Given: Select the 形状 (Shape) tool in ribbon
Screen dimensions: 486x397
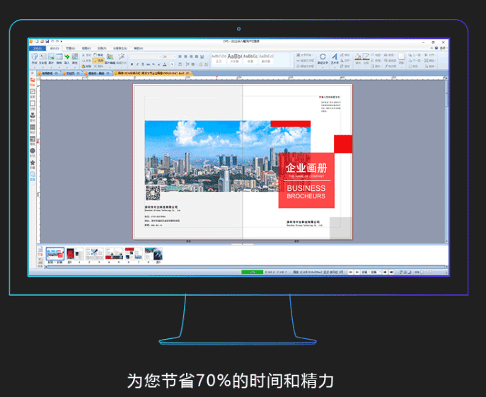Looking at the screenshot, I should (34, 59).
